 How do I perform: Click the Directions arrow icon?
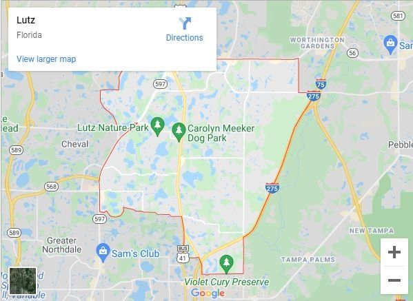(x=185, y=23)
